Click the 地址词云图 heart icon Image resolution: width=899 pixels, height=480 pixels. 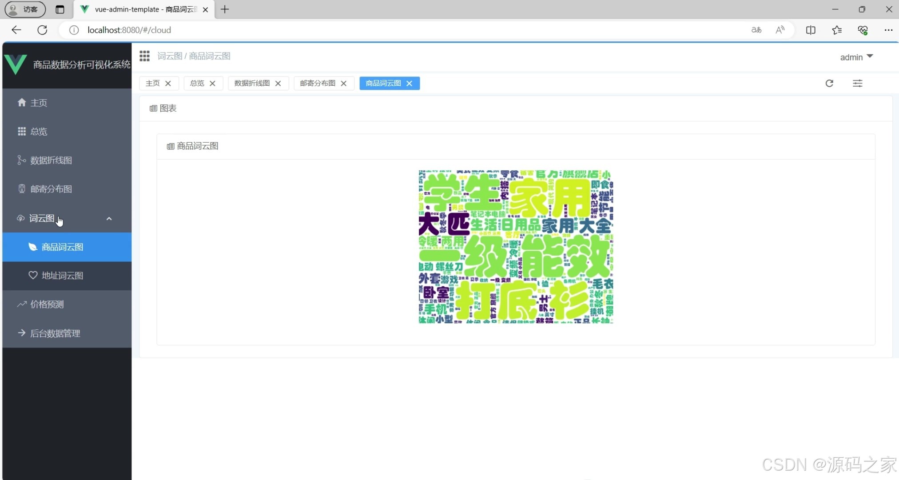pyautogui.click(x=33, y=275)
